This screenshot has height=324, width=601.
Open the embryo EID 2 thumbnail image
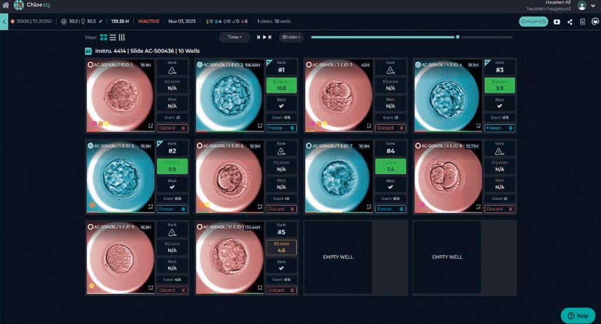pos(229,96)
